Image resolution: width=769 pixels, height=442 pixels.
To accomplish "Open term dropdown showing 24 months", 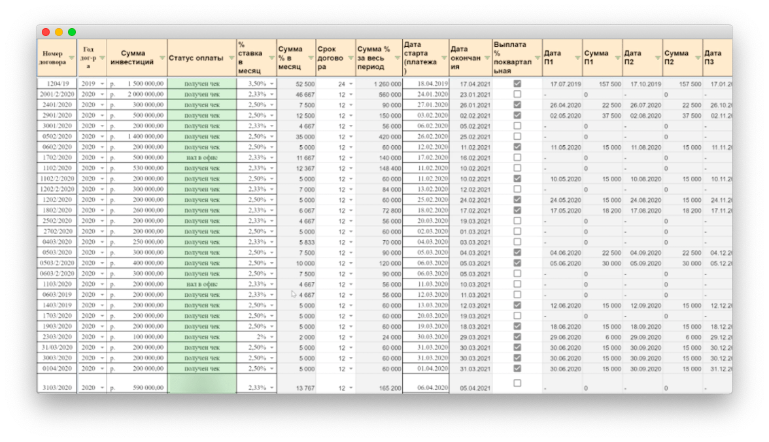I will point(350,84).
